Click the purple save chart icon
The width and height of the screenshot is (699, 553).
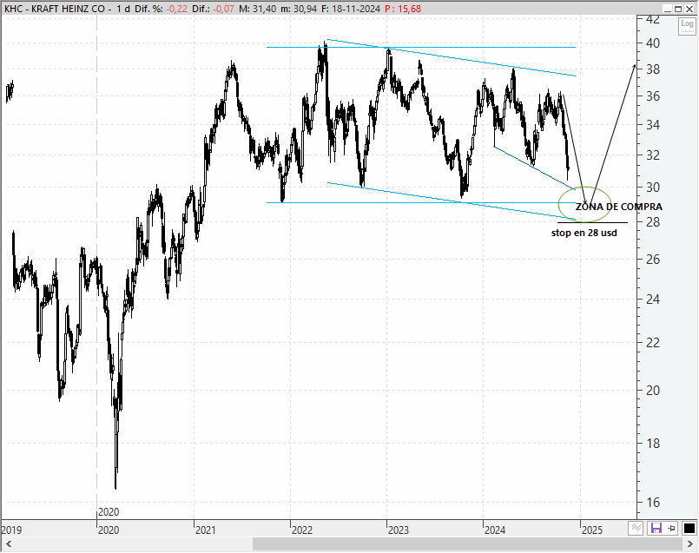[656, 529]
